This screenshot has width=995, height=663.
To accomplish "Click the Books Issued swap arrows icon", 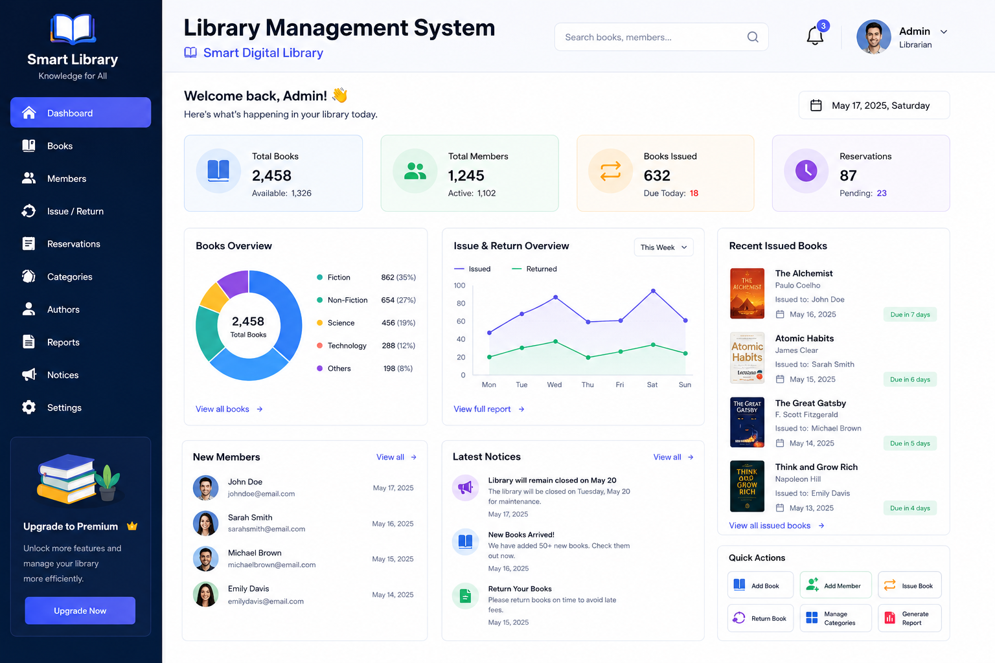I will click(x=610, y=171).
